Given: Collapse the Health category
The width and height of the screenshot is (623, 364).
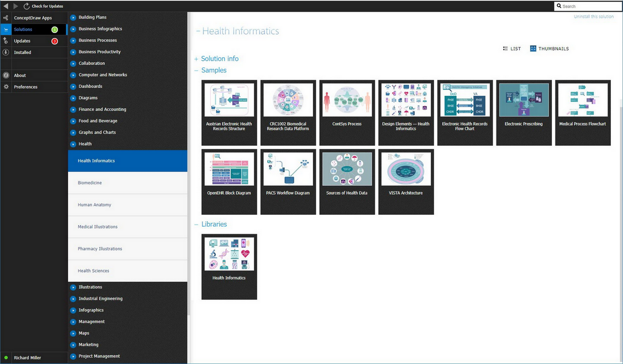Looking at the screenshot, I should pos(73,144).
